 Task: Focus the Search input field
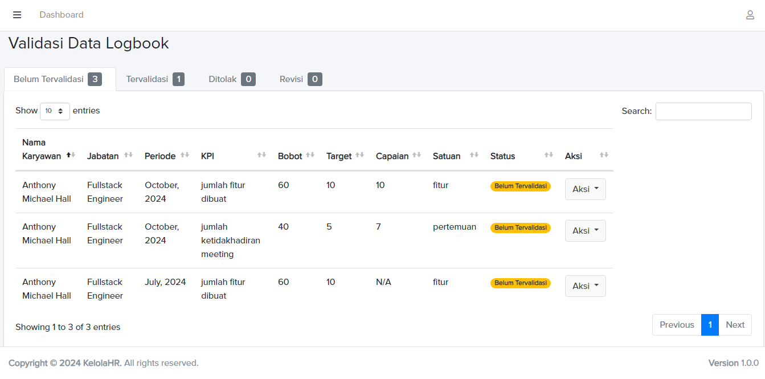pyautogui.click(x=703, y=111)
